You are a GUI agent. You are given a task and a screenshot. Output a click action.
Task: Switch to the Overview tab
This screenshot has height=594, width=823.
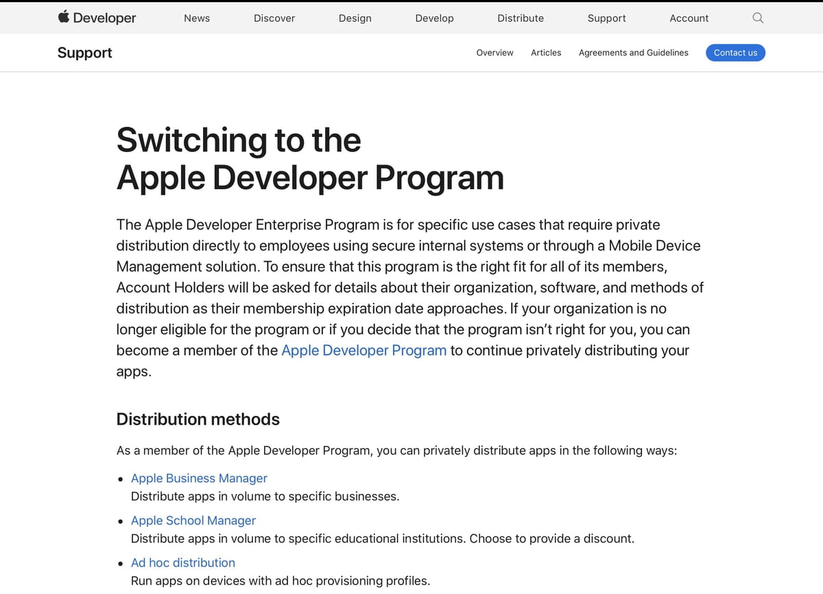tap(495, 53)
